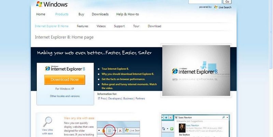Follow the Tour Internet Explorer 8 link
Screen dimensions: 273x137
tap(115, 69)
